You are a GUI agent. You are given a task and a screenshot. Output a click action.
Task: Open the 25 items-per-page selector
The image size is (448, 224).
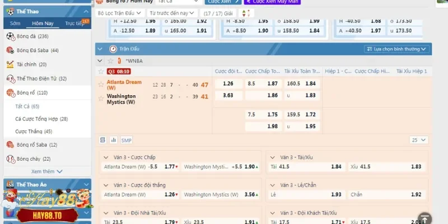coord(418,140)
